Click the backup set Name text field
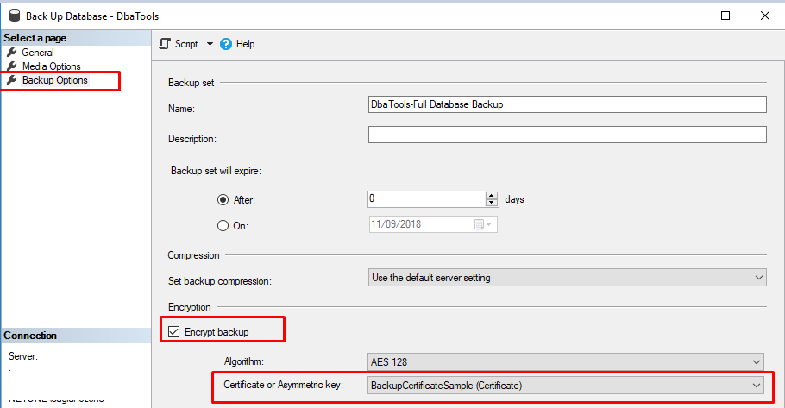 click(567, 104)
